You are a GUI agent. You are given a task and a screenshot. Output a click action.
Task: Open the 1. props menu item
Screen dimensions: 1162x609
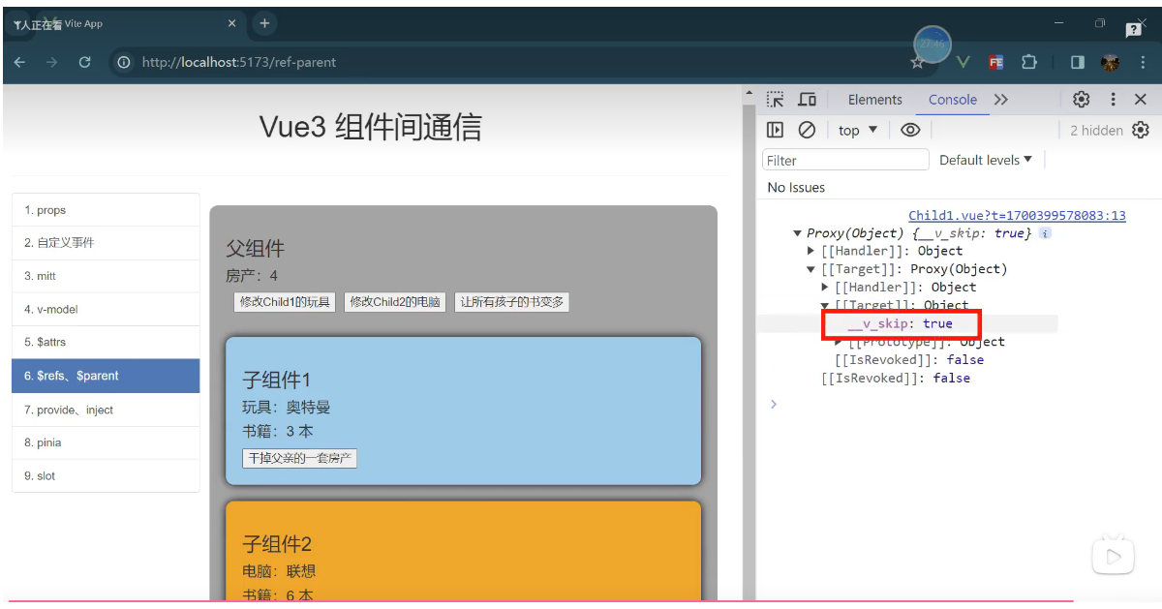[106, 210]
